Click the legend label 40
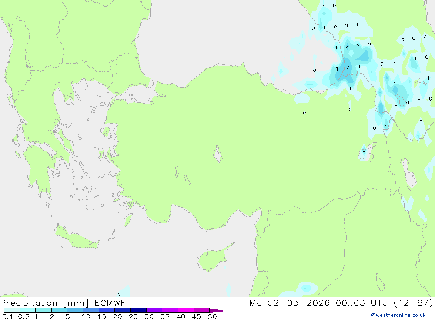The image size is (435, 319). [x=181, y=316]
